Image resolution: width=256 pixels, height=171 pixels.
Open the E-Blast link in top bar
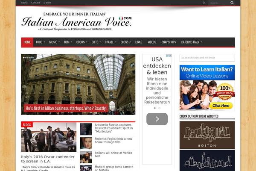click(x=47, y=3)
